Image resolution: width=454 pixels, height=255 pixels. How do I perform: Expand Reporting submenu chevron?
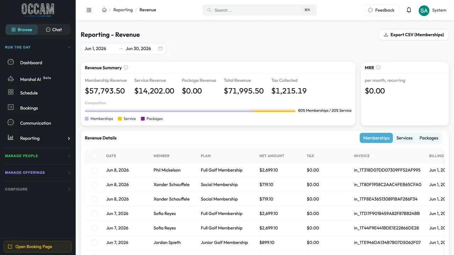click(69, 138)
